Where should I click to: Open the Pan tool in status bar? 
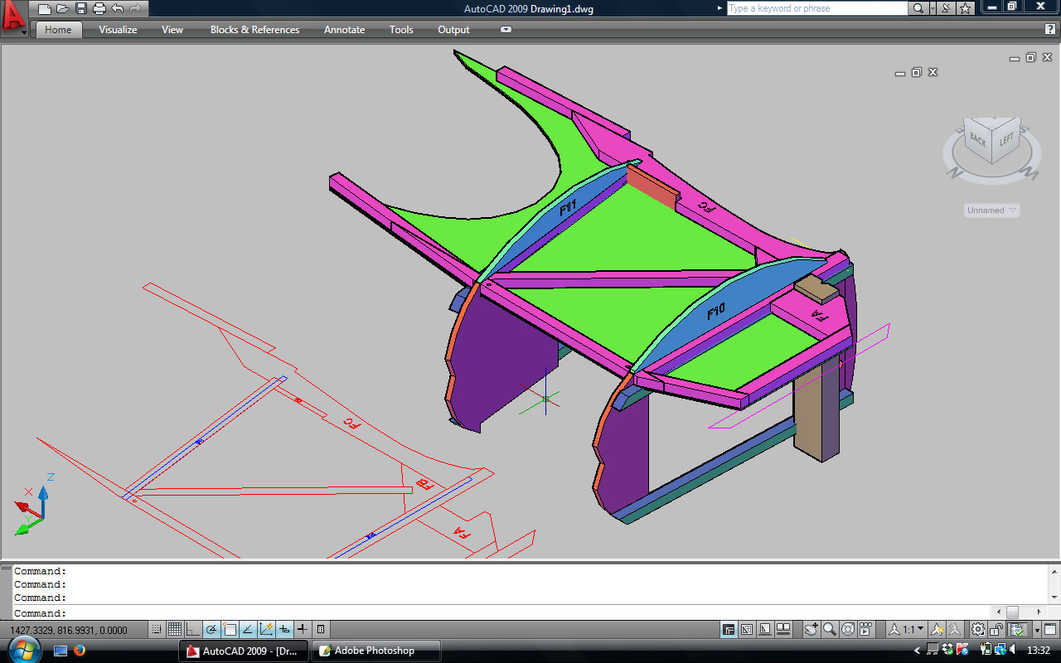[811, 630]
